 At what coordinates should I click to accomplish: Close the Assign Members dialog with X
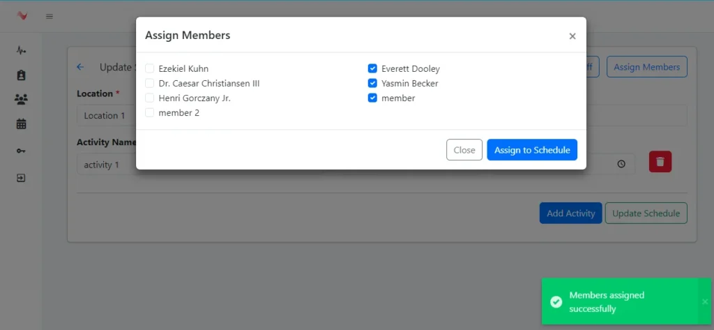tap(572, 36)
